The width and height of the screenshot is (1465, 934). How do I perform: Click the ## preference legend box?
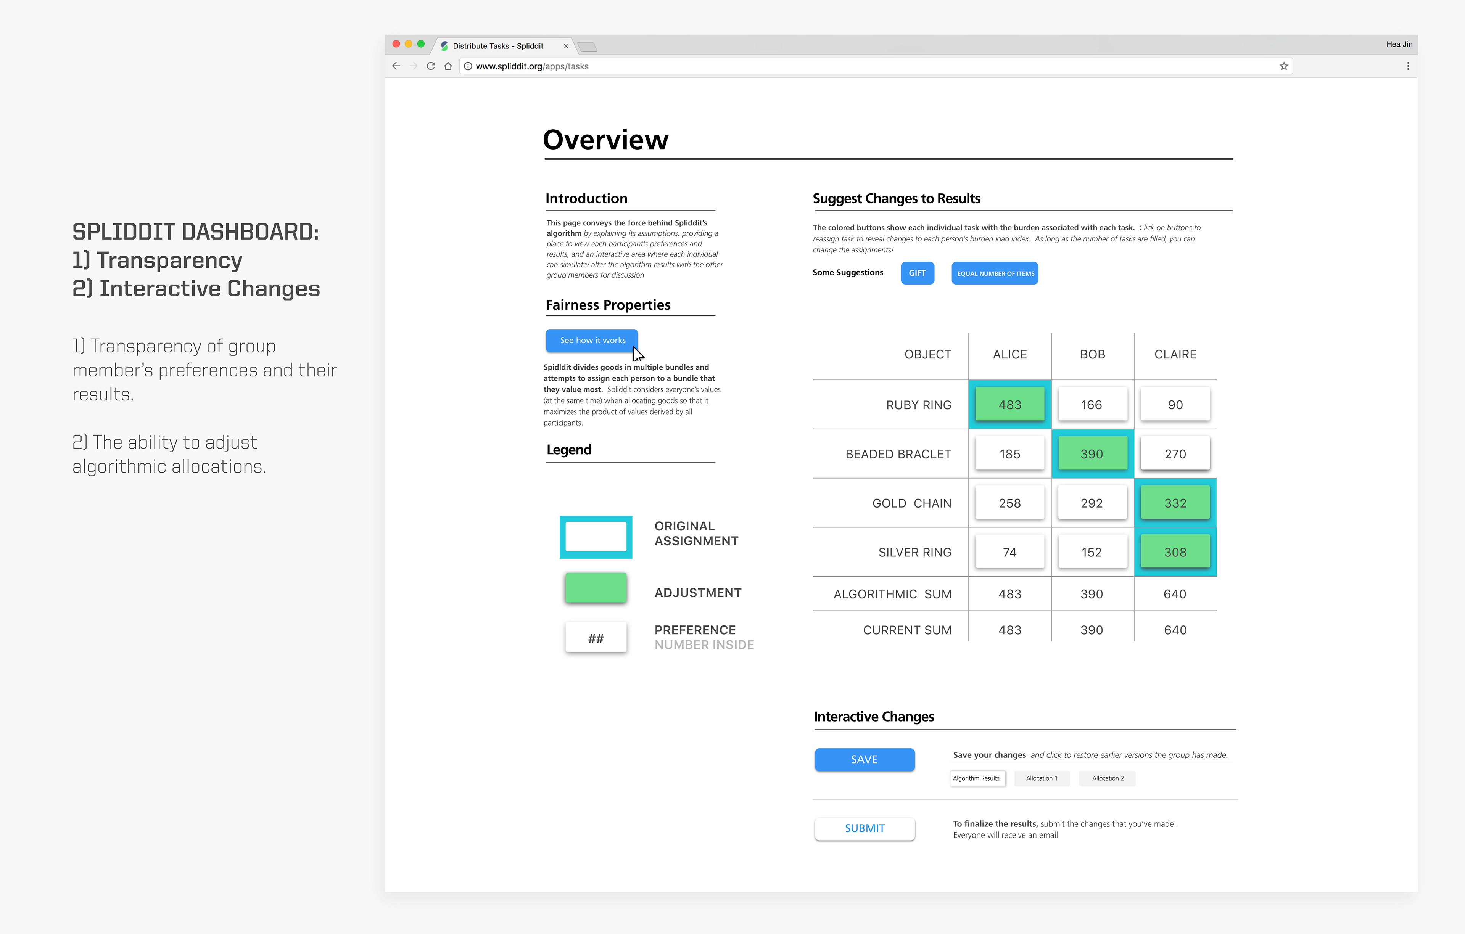596,638
